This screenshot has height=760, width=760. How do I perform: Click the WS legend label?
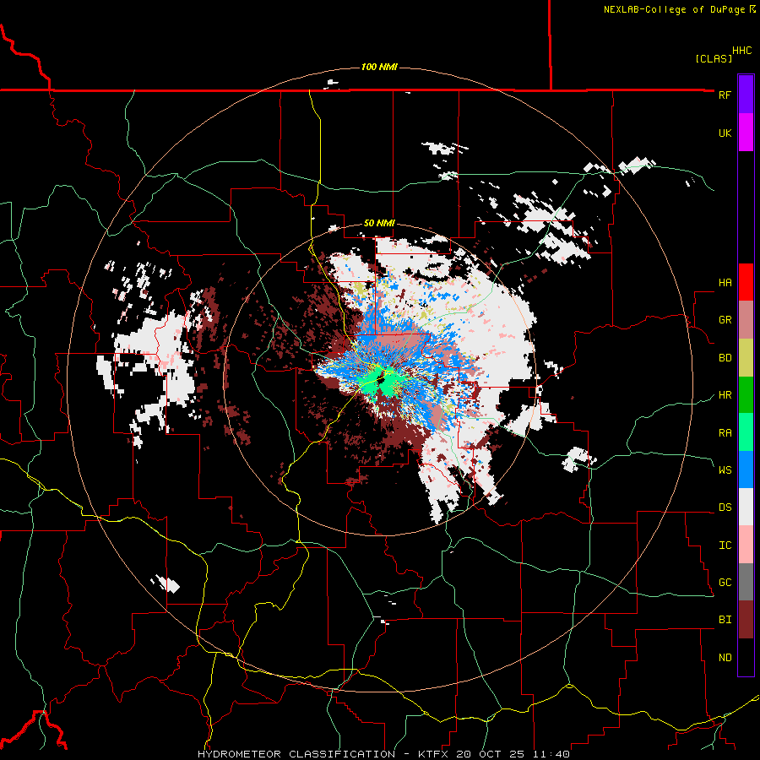725,470
